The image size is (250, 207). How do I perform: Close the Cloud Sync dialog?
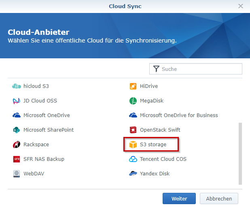241,6
